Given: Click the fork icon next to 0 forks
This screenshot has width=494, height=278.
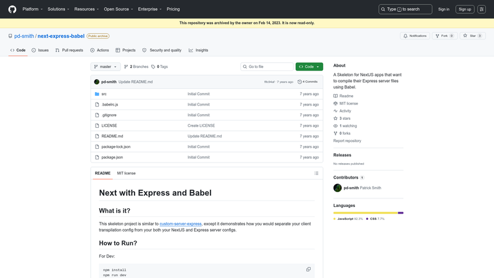Looking at the screenshot, I should point(335,133).
